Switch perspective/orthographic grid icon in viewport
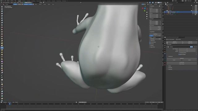The image size is (198, 111). coord(147,18)
